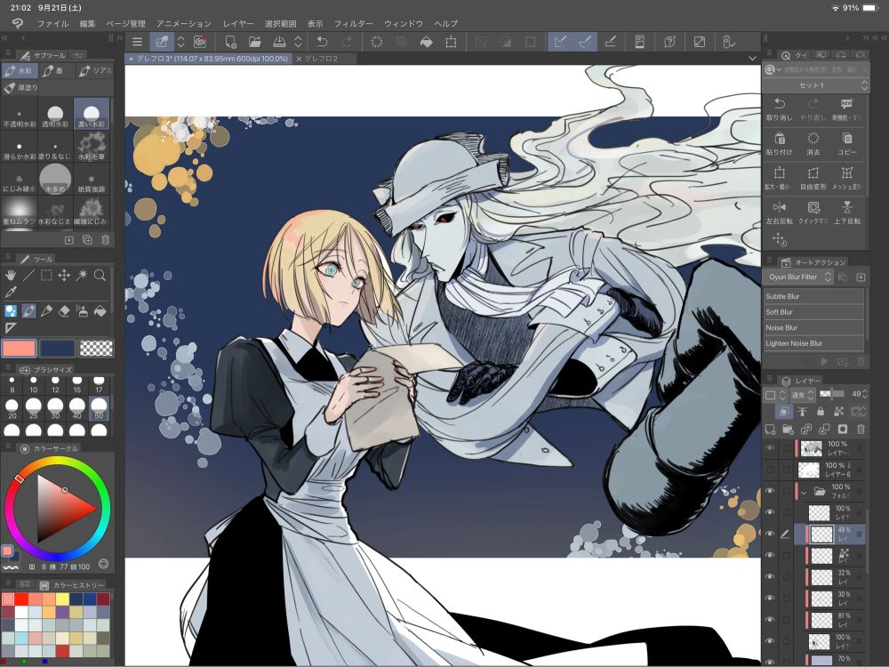The height and width of the screenshot is (667, 889).
Task: Toggle the Lock layer icon
Action: point(821,411)
